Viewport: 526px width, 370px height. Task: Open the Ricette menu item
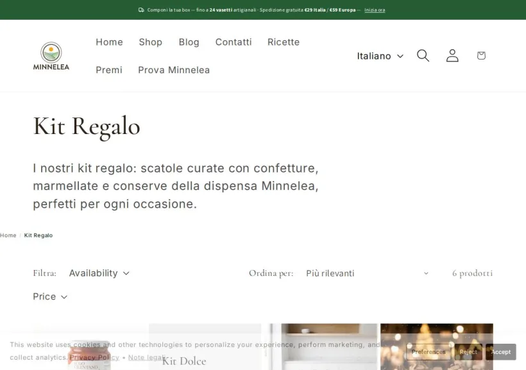(x=284, y=42)
